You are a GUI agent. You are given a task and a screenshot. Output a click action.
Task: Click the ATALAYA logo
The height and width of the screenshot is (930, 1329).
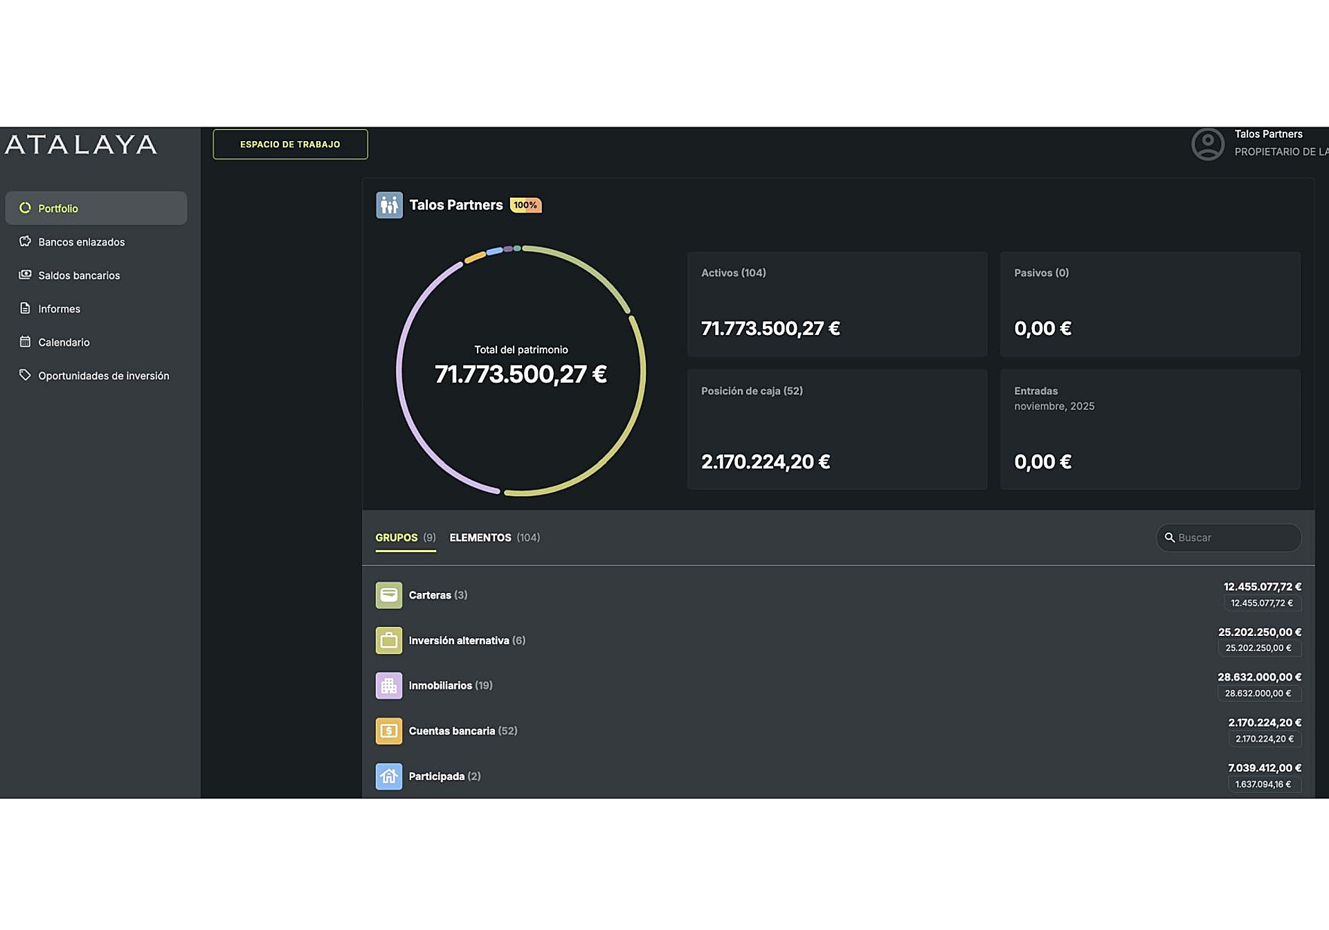click(81, 145)
